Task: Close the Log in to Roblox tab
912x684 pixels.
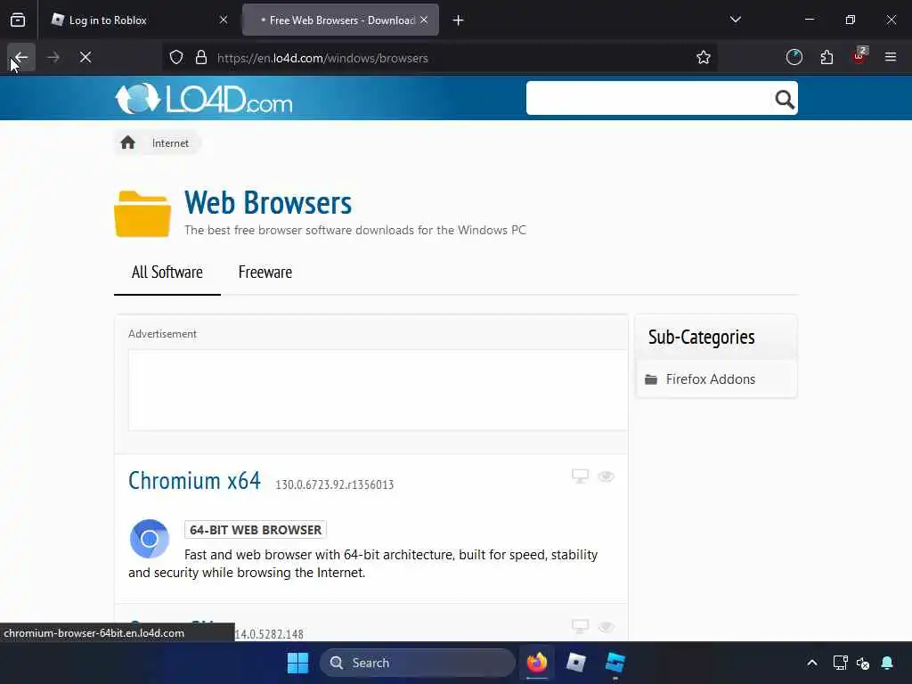Action: pyautogui.click(x=224, y=20)
